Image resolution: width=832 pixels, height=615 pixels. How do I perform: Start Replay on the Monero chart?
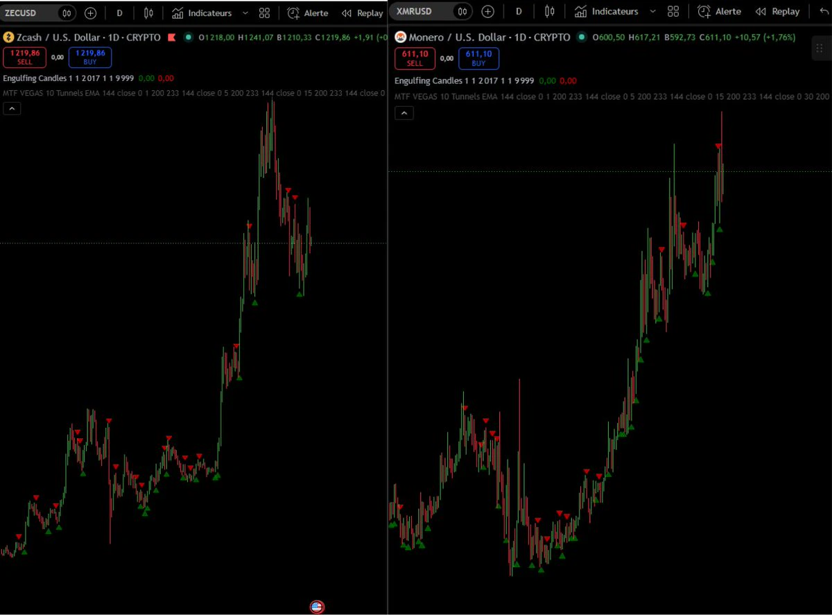pyautogui.click(x=777, y=12)
